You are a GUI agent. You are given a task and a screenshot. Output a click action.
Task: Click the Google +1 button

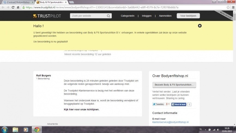tap(167, 104)
